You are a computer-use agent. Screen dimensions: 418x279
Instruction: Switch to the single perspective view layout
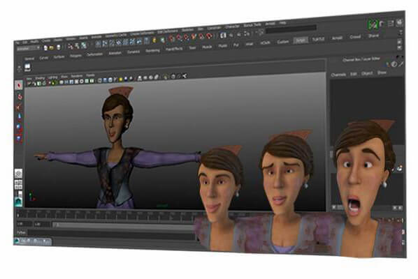(18, 174)
